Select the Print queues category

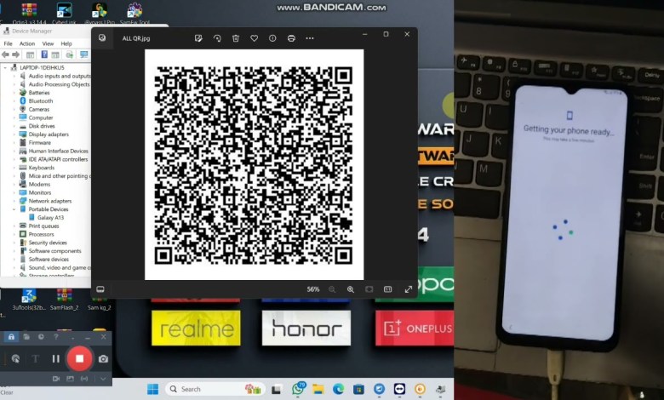coord(43,226)
